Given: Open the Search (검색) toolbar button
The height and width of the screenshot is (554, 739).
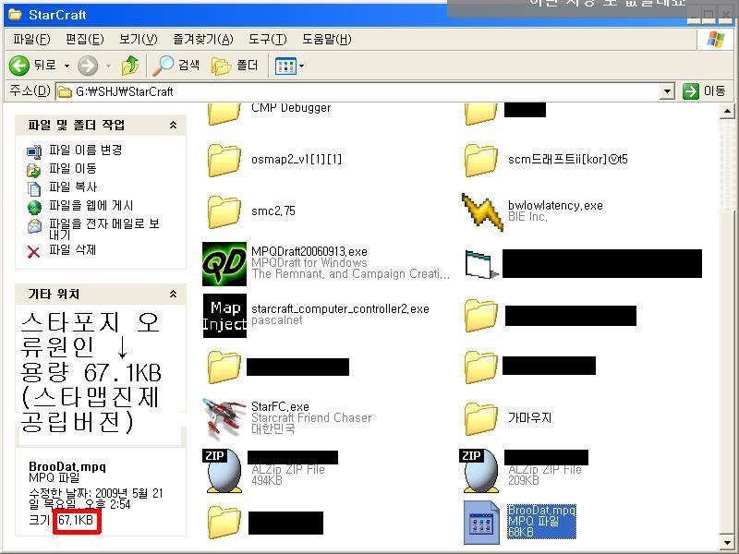Looking at the screenshot, I should coord(176,66).
